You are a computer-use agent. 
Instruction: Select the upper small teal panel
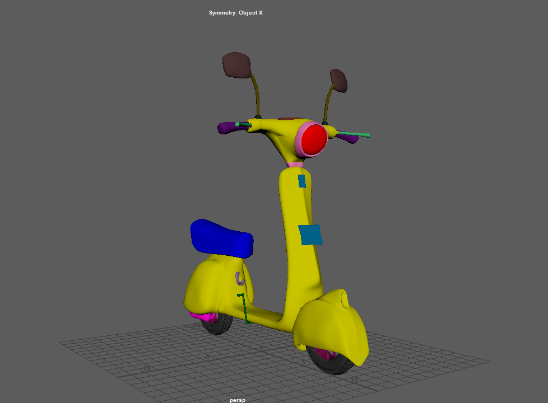click(x=302, y=181)
